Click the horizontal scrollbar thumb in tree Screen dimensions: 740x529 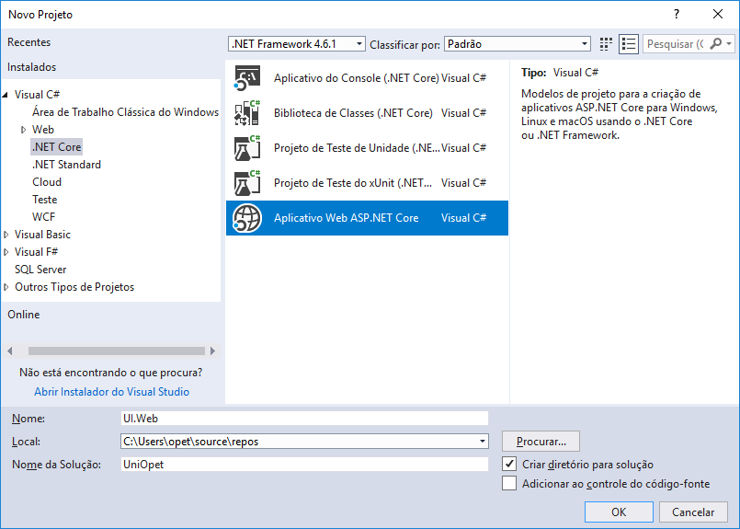[117, 351]
